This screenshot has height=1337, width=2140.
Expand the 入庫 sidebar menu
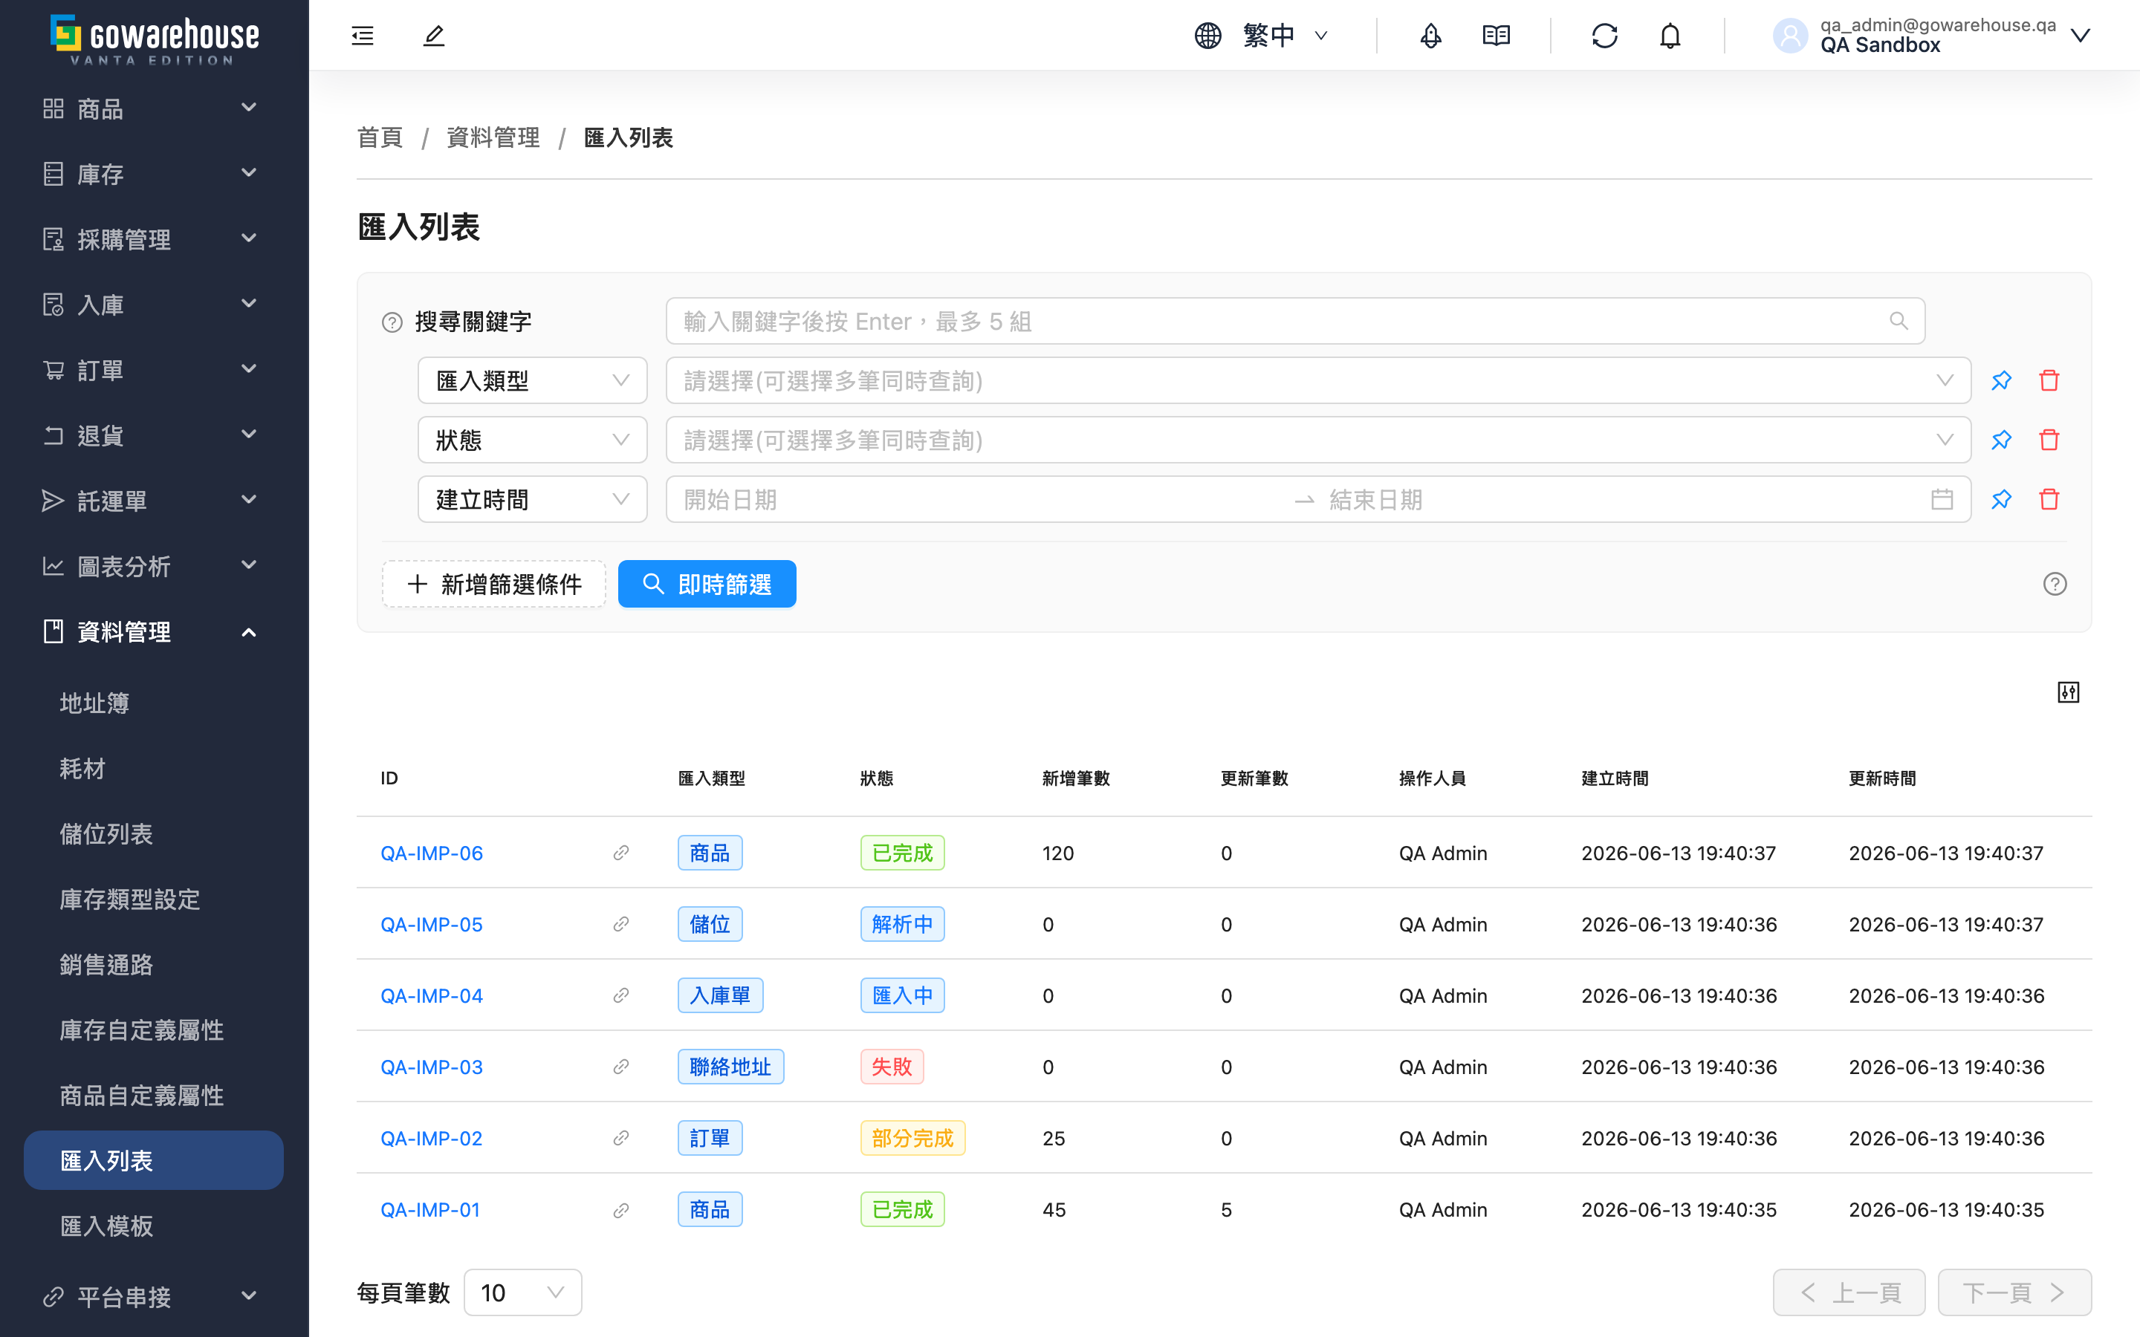(x=154, y=305)
